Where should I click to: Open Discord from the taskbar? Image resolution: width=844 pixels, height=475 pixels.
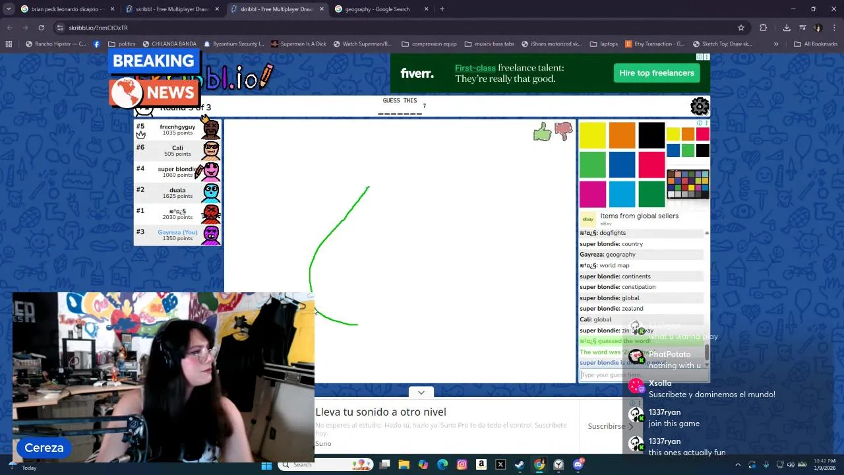[578, 465]
